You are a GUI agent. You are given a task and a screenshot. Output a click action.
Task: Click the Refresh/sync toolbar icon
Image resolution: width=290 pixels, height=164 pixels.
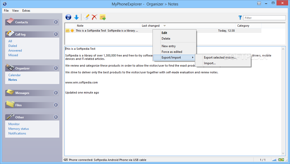click(x=68, y=17)
